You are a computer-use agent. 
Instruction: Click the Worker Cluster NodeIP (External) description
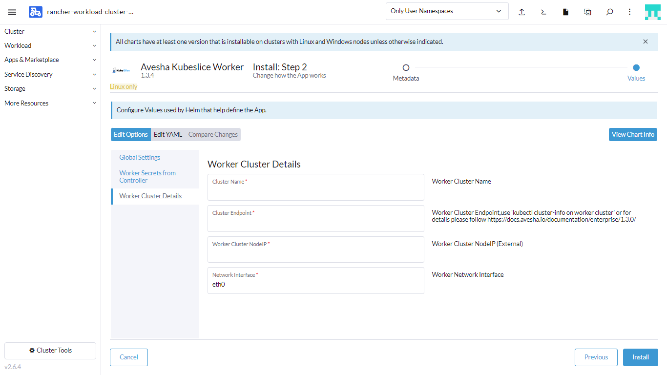click(478, 244)
